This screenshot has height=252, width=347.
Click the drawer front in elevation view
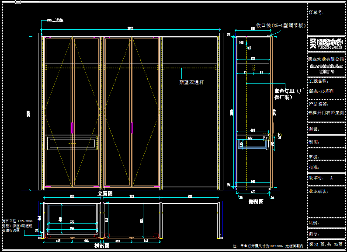[x=72, y=143]
